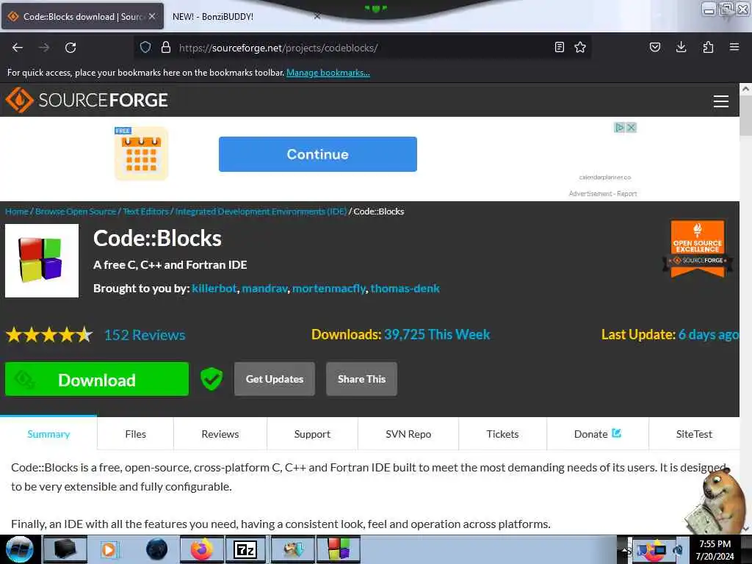Click the page vertical scrollbar thumb
Screen dimensions: 752x564
745,115
